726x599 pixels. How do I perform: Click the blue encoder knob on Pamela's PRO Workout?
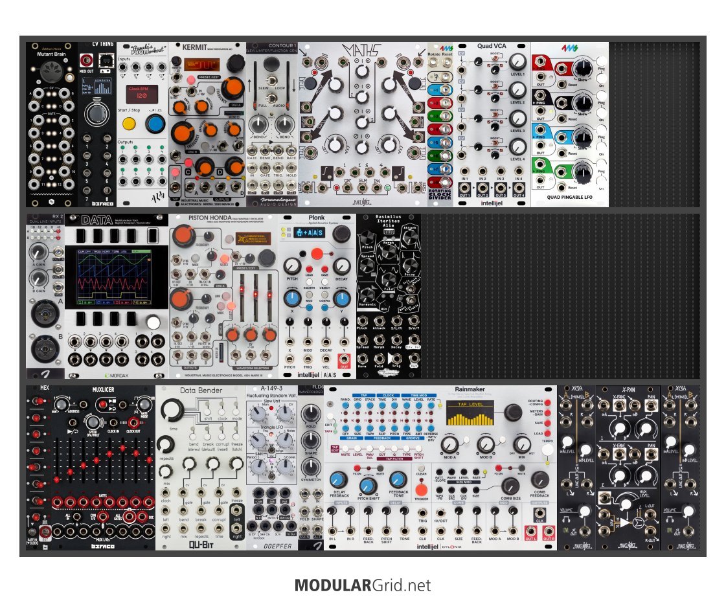click(155, 124)
